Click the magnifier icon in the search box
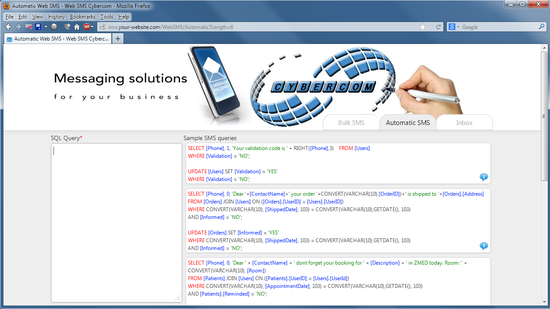Screen dimensions: 550x309 [x=541, y=27]
